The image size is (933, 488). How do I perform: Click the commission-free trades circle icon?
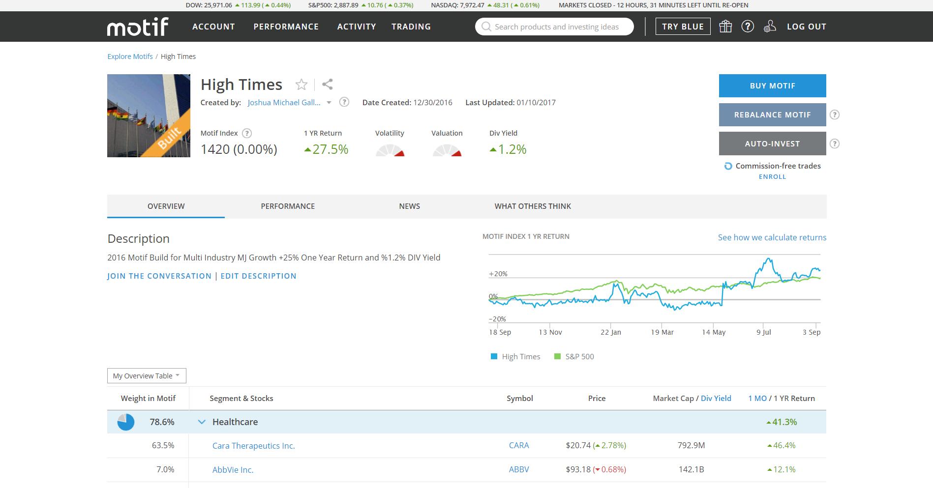click(x=728, y=166)
